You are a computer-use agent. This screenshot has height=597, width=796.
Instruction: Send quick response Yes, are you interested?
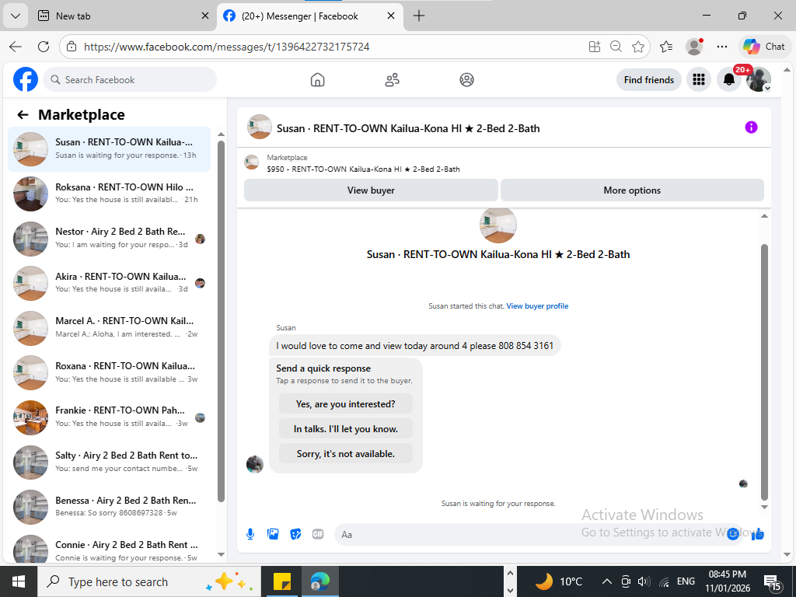[346, 404]
